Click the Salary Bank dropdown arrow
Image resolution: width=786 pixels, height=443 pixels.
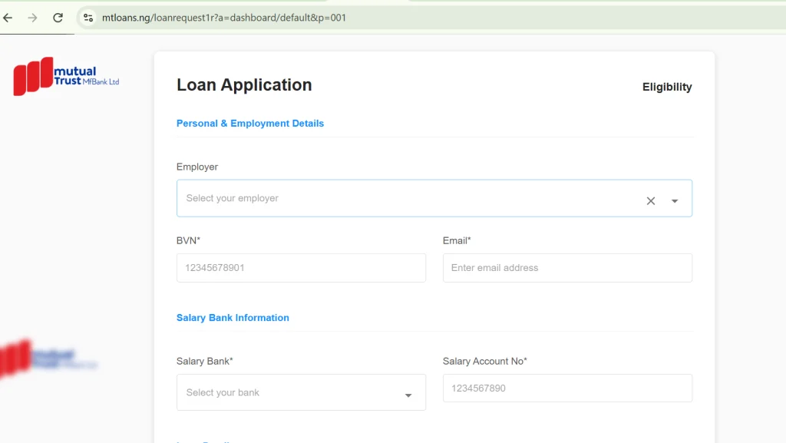pyautogui.click(x=408, y=395)
